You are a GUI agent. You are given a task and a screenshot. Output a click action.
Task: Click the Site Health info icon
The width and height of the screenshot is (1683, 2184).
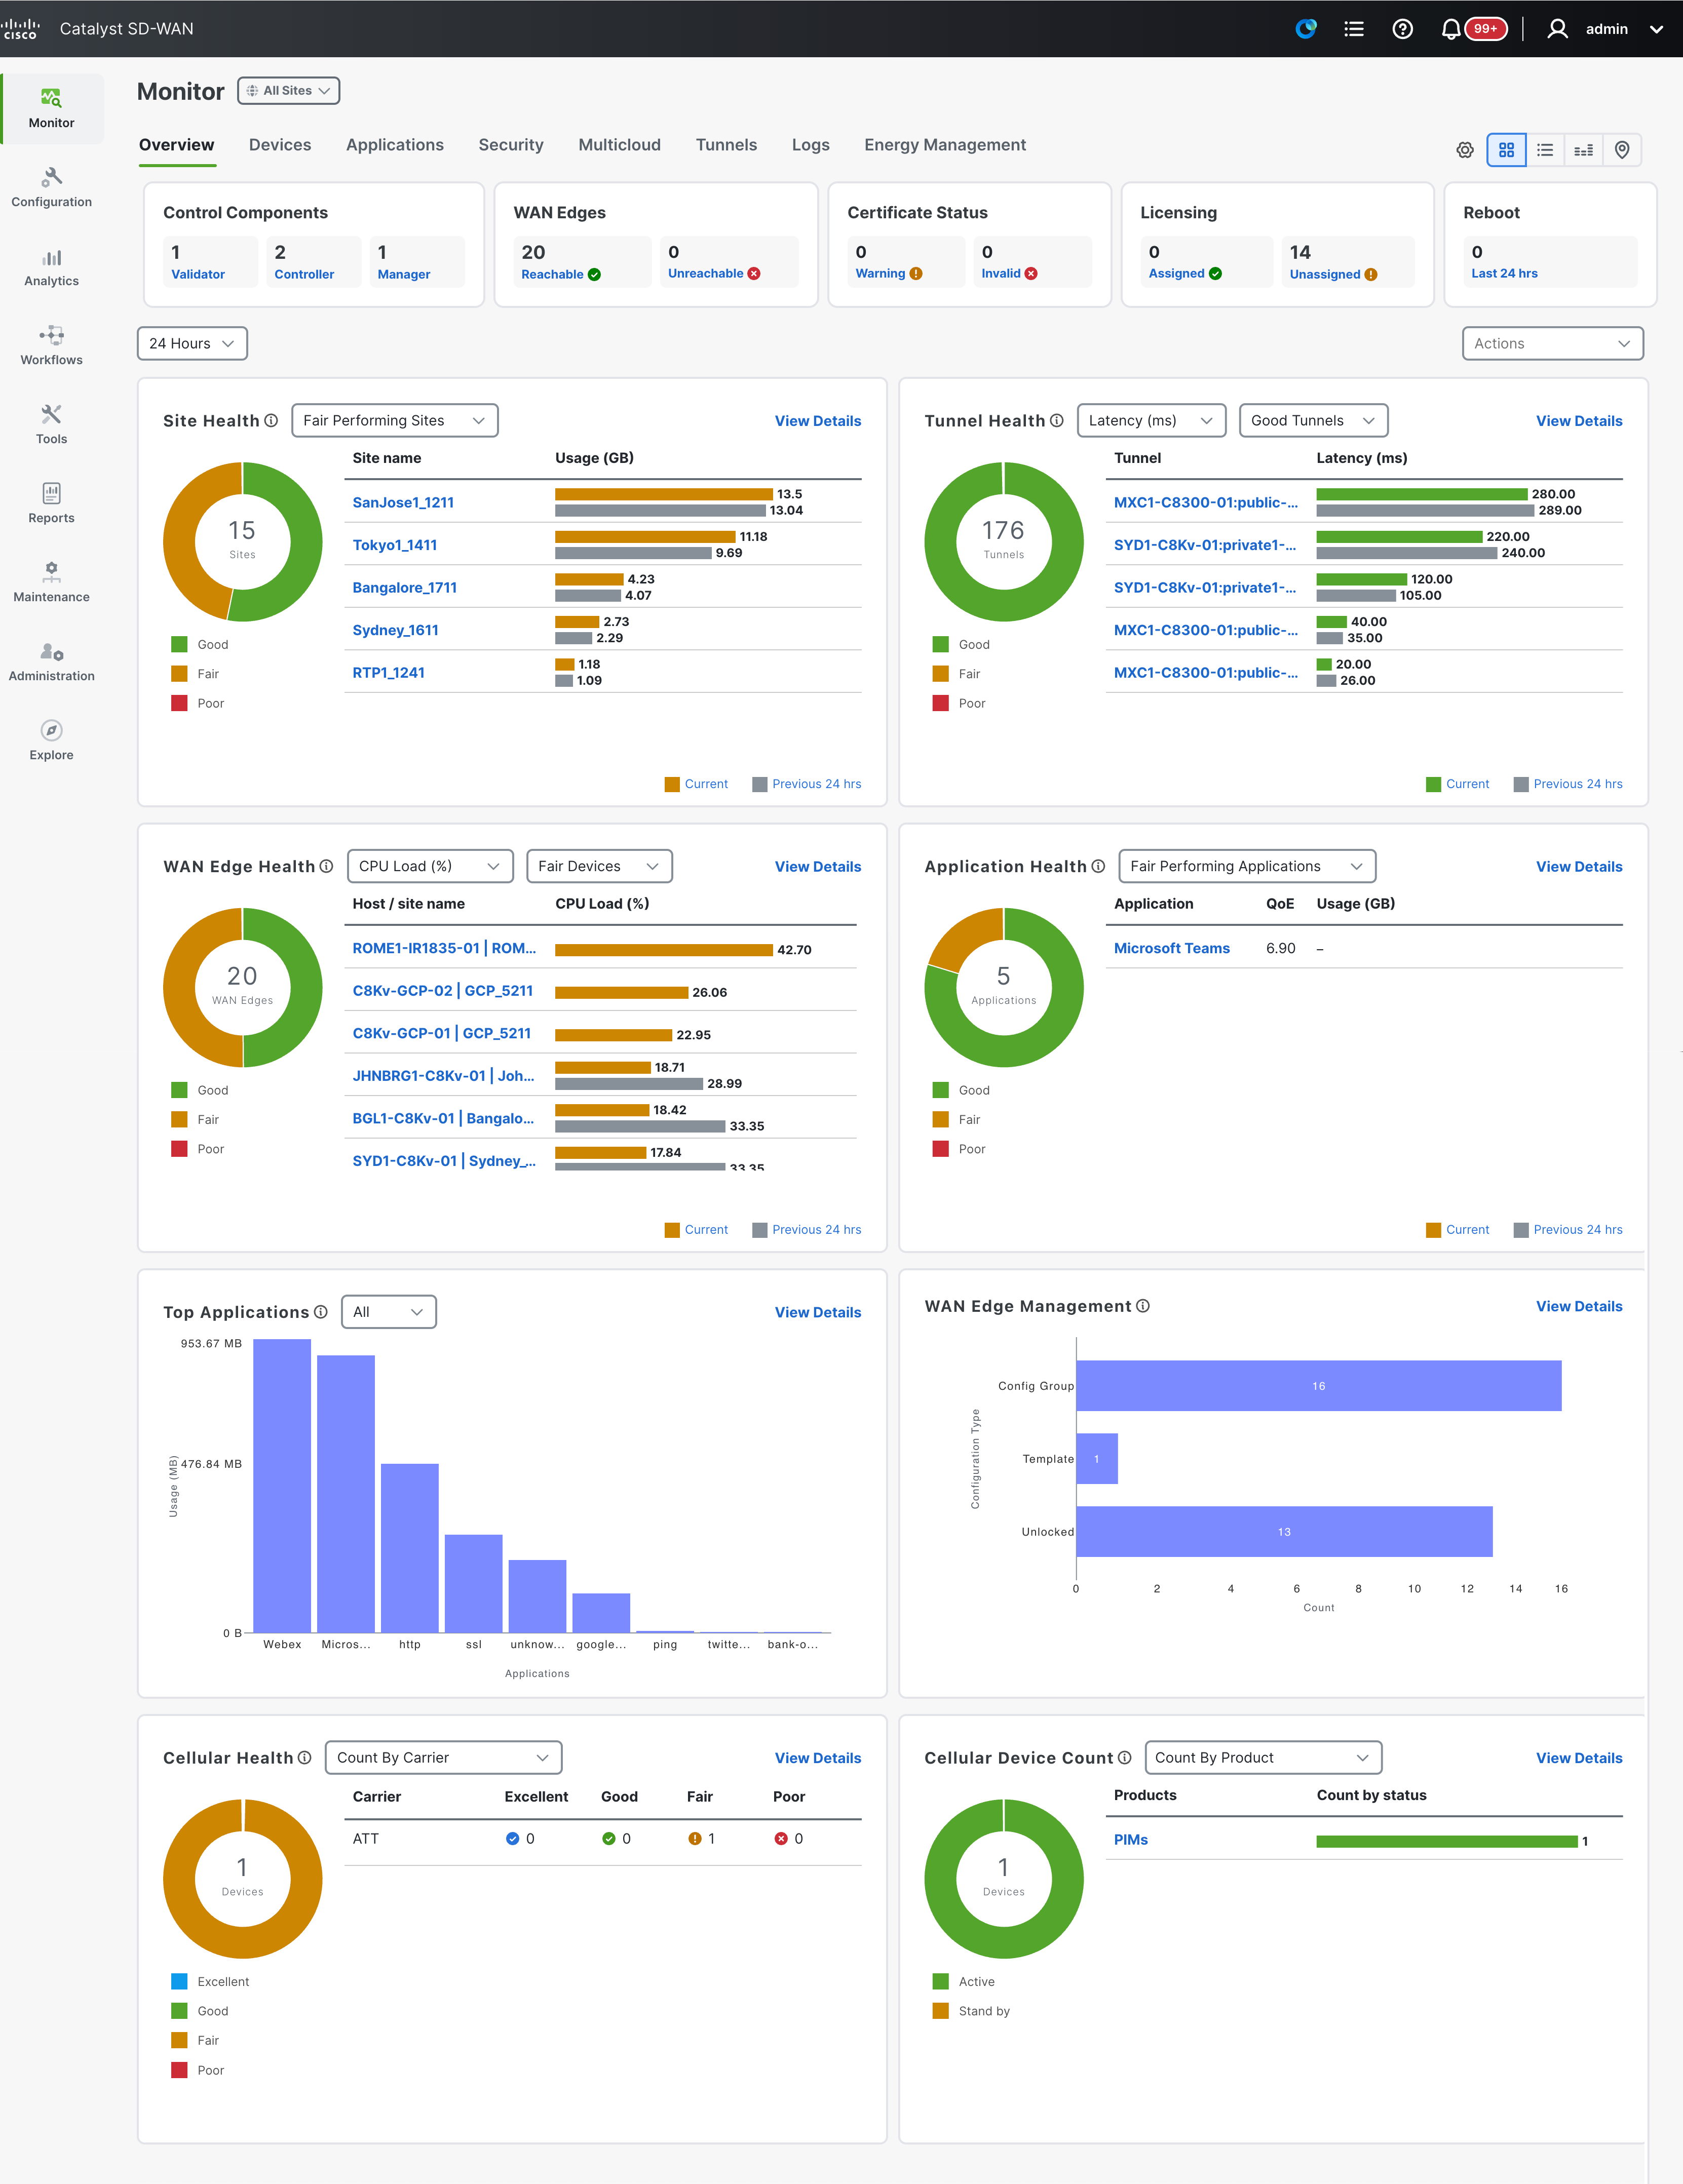(271, 421)
